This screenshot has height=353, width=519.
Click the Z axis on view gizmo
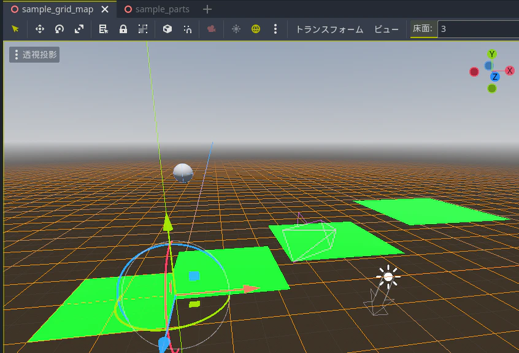click(495, 77)
